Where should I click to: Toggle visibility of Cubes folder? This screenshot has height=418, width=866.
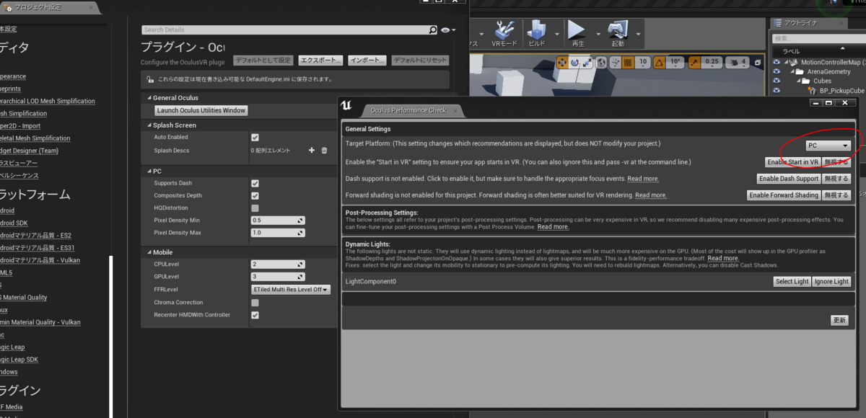tap(777, 81)
